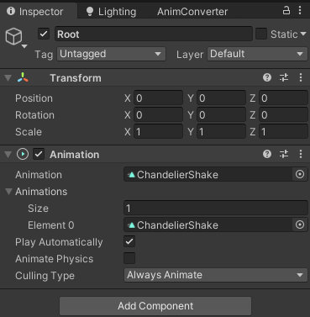Image resolution: width=310 pixels, height=317 pixels.
Task: Collapse the Animation component foldout
Action: [8, 155]
